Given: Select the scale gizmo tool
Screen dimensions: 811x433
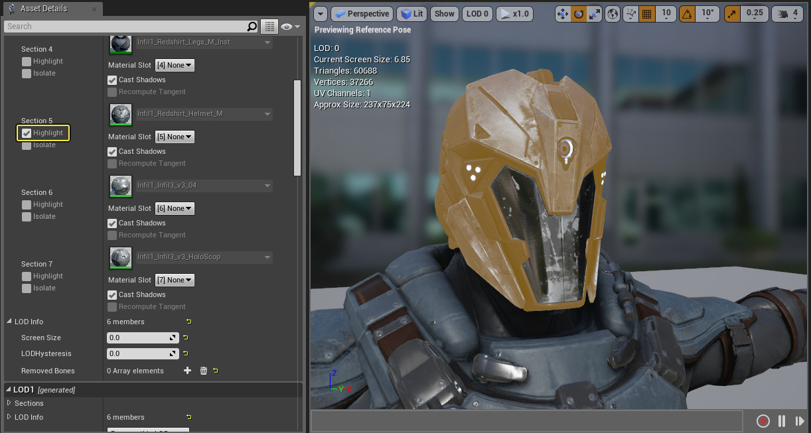Looking at the screenshot, I should tap(594, 14).
